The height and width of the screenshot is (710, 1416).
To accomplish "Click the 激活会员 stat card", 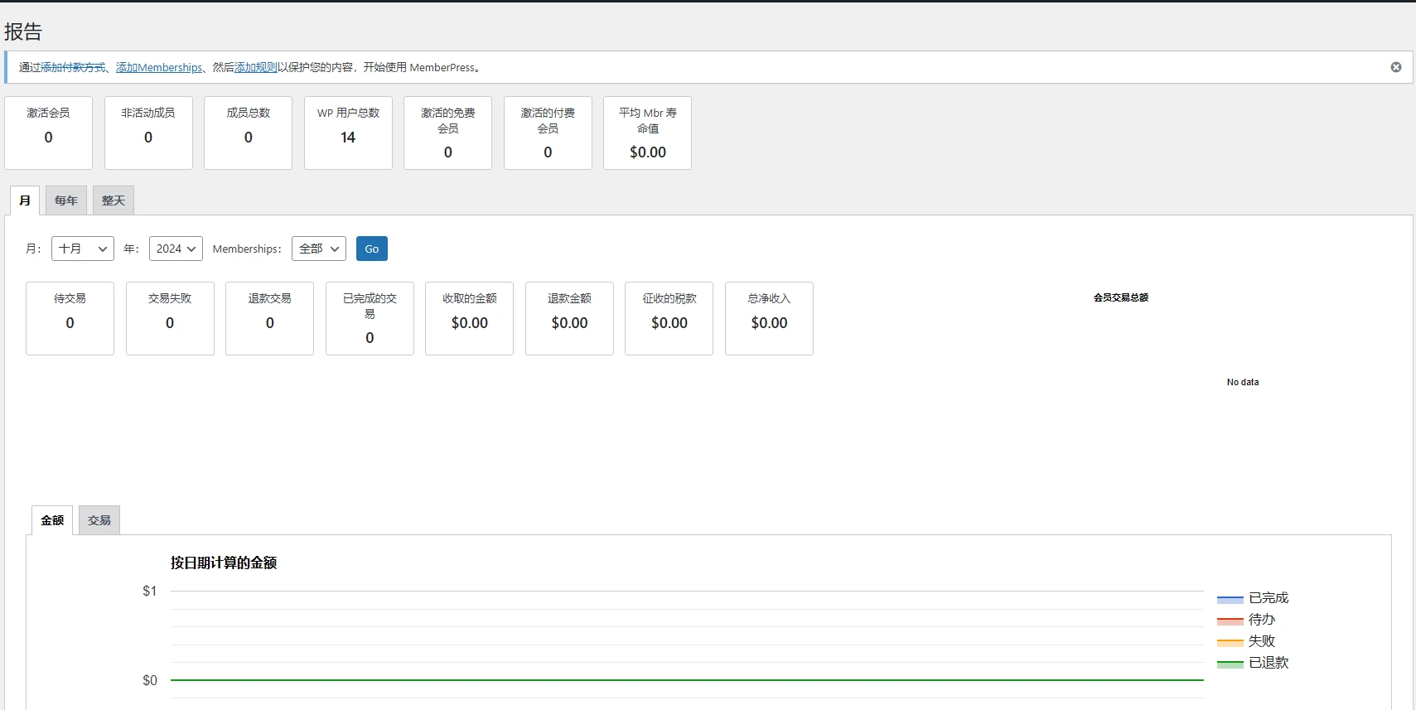I will [48, 133].
